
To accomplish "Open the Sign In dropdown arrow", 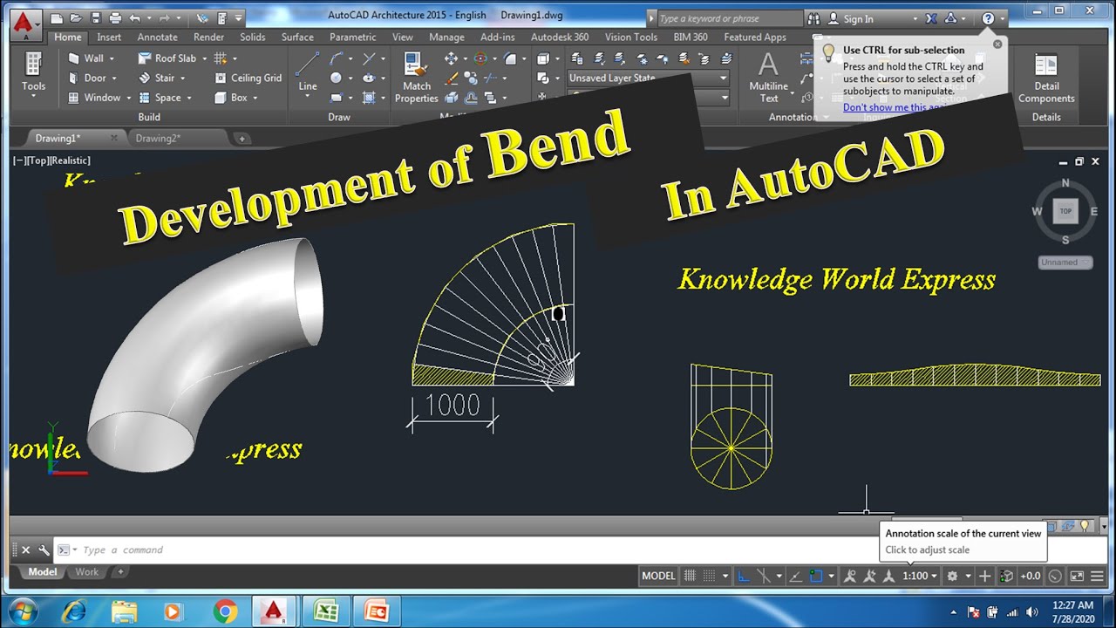I will pyautogui.click(x=915, y=18).
